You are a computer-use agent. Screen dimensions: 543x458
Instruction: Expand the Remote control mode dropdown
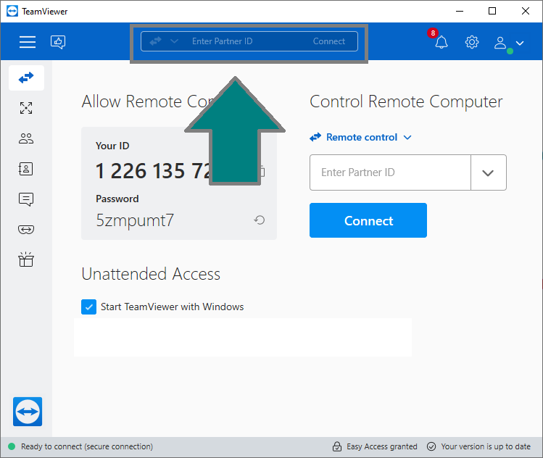[360, 138]
